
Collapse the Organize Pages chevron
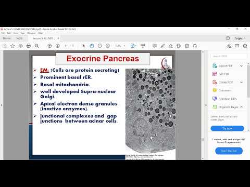241,107
